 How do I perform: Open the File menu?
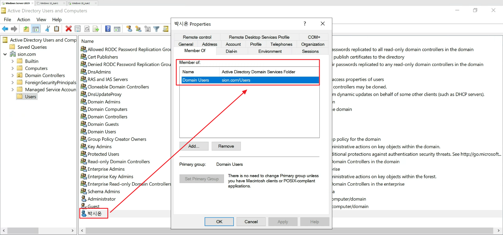[8, 19]
